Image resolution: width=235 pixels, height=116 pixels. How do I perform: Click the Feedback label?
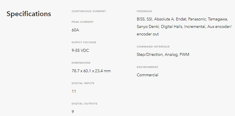[x=144, y=11]
